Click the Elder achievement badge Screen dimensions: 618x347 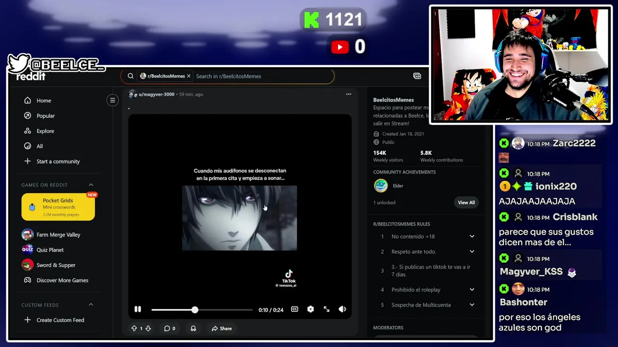(x=381, y=186)
